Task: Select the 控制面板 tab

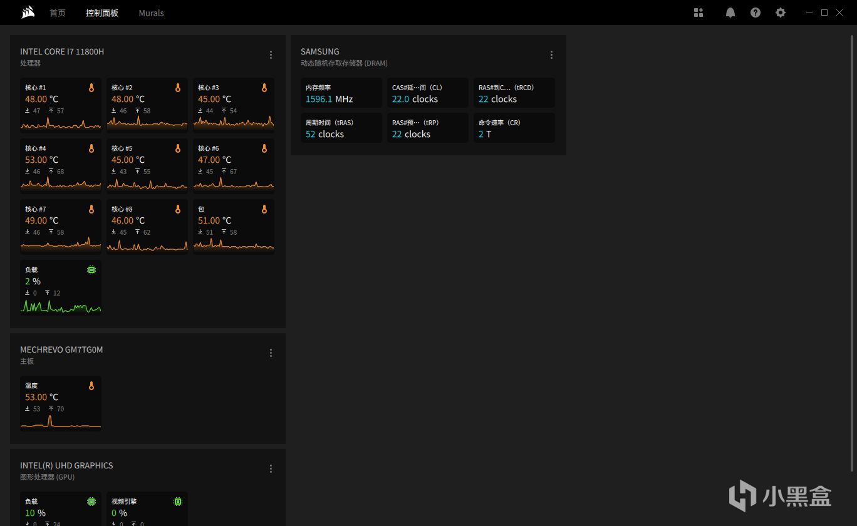Action: (x=102, y=13)
